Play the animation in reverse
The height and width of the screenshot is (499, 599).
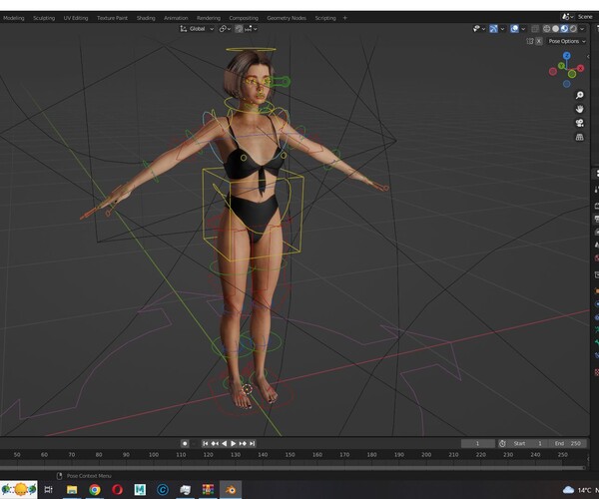pyautogui.click(x=225, y=443)
